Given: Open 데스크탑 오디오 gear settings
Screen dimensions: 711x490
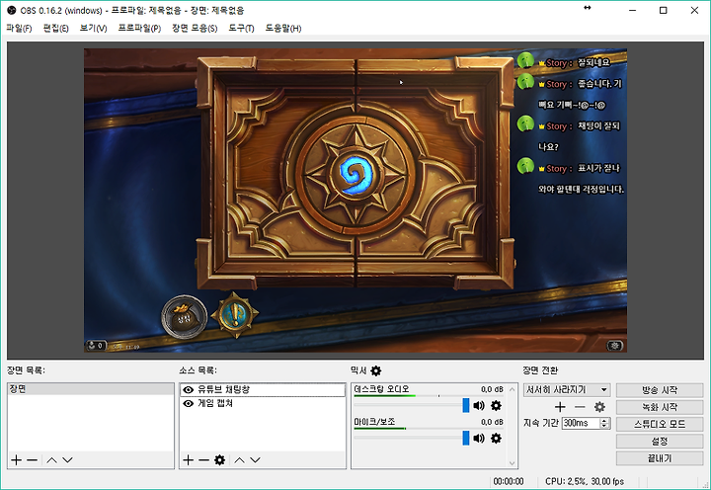Looking at the screenshot, I should 496,405.
